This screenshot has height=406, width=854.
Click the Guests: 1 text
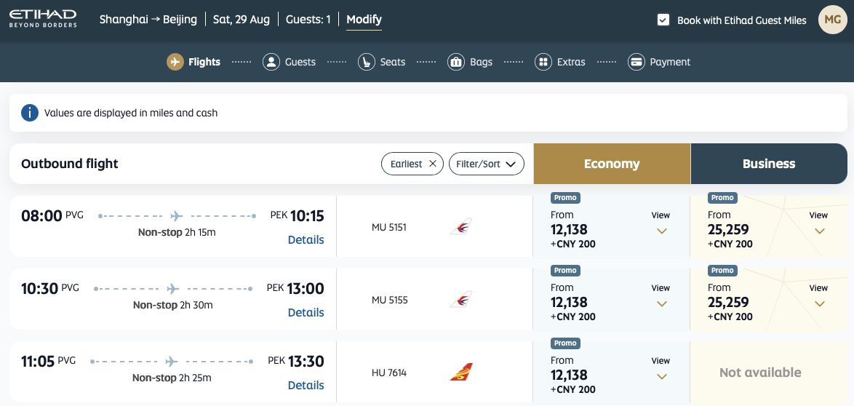pos(308,20)
